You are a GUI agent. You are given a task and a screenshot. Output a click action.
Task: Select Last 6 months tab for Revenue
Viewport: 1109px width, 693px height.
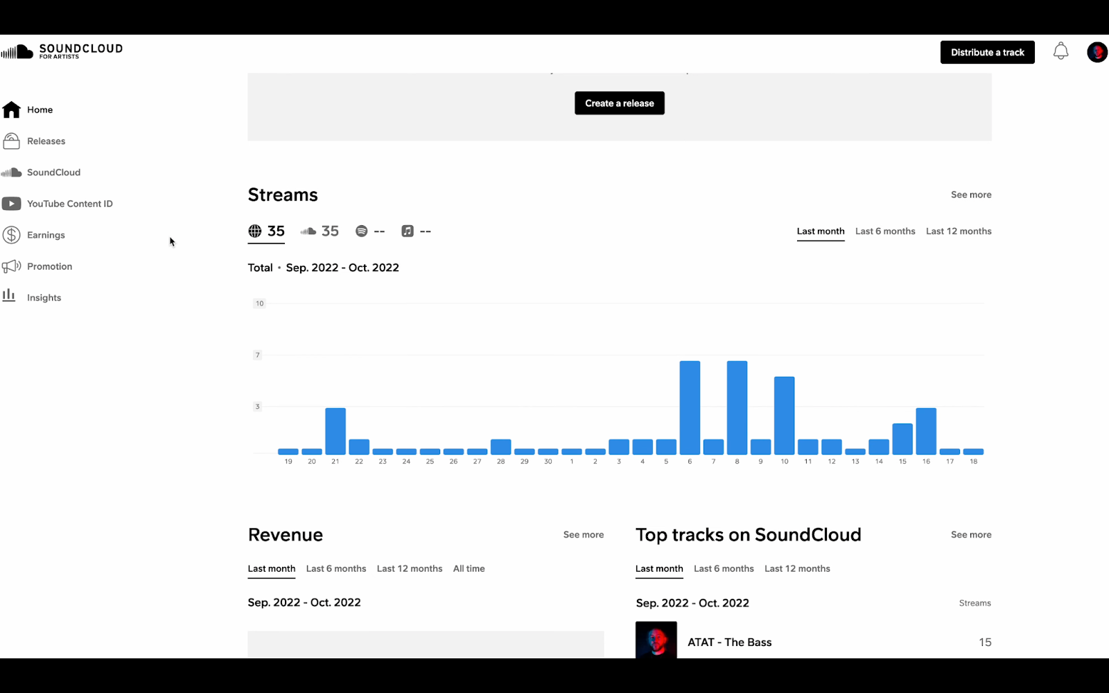[336, 569]
